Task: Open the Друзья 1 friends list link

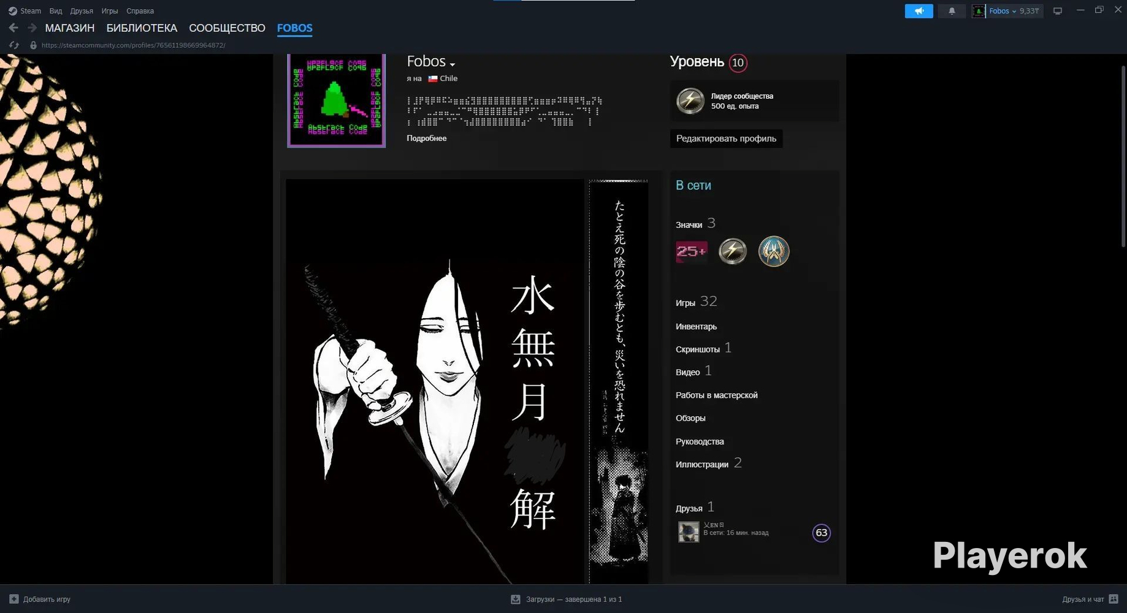Action: (x=695, y=508)
